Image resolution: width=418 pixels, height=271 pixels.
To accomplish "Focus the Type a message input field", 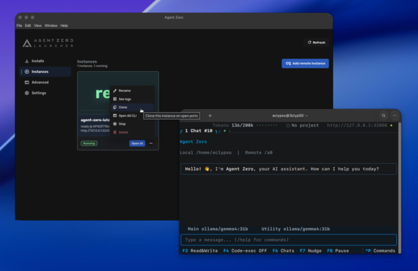I will (x=289, y=240).
